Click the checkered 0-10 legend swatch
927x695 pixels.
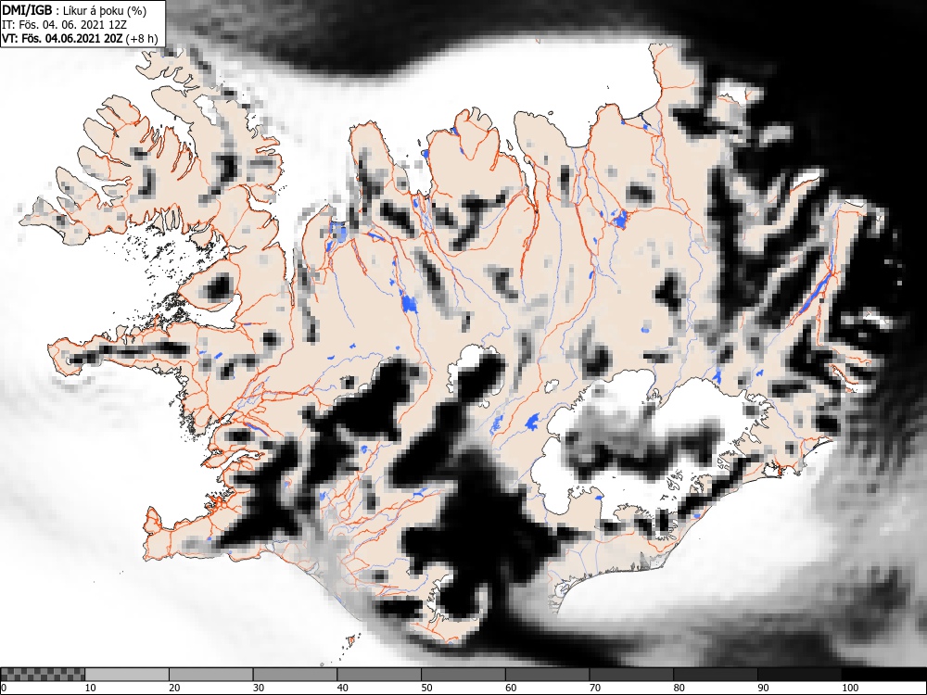tap(44, 675)
